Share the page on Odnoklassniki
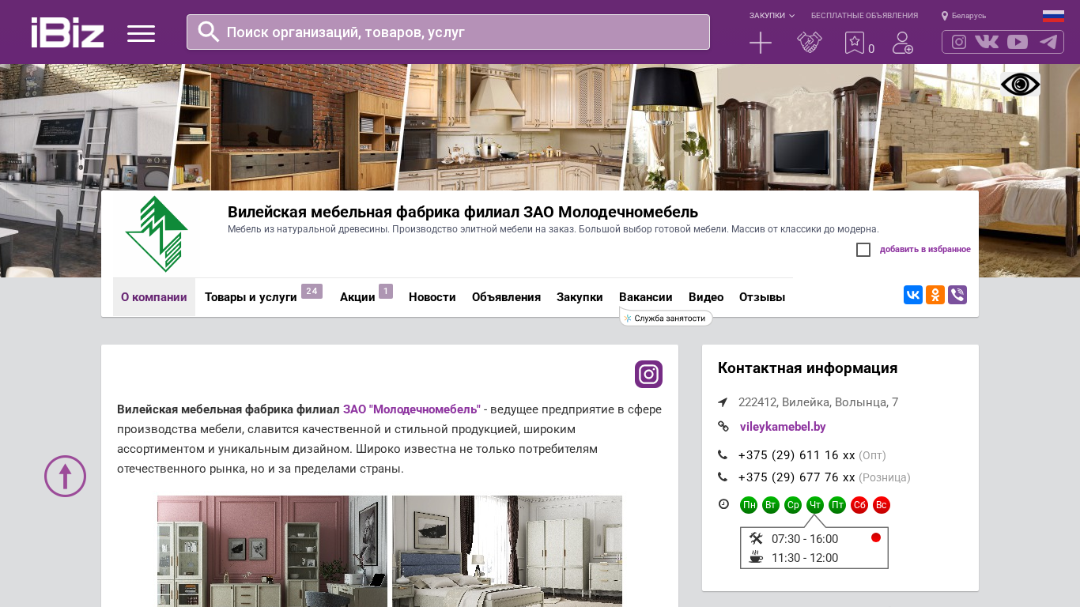 pyautogui.click(x=935, y=295)
